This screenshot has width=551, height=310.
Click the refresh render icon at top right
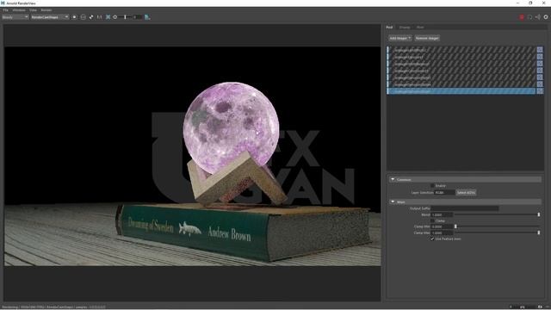click(x=530, y=17)
